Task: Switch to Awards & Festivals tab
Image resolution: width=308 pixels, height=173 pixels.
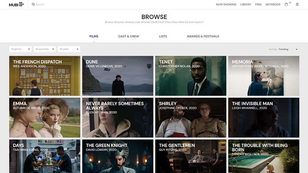Action: pyautogui.click(x=203, y=36)
